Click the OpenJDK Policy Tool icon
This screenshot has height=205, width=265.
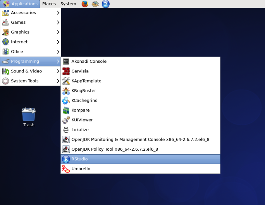66,149
